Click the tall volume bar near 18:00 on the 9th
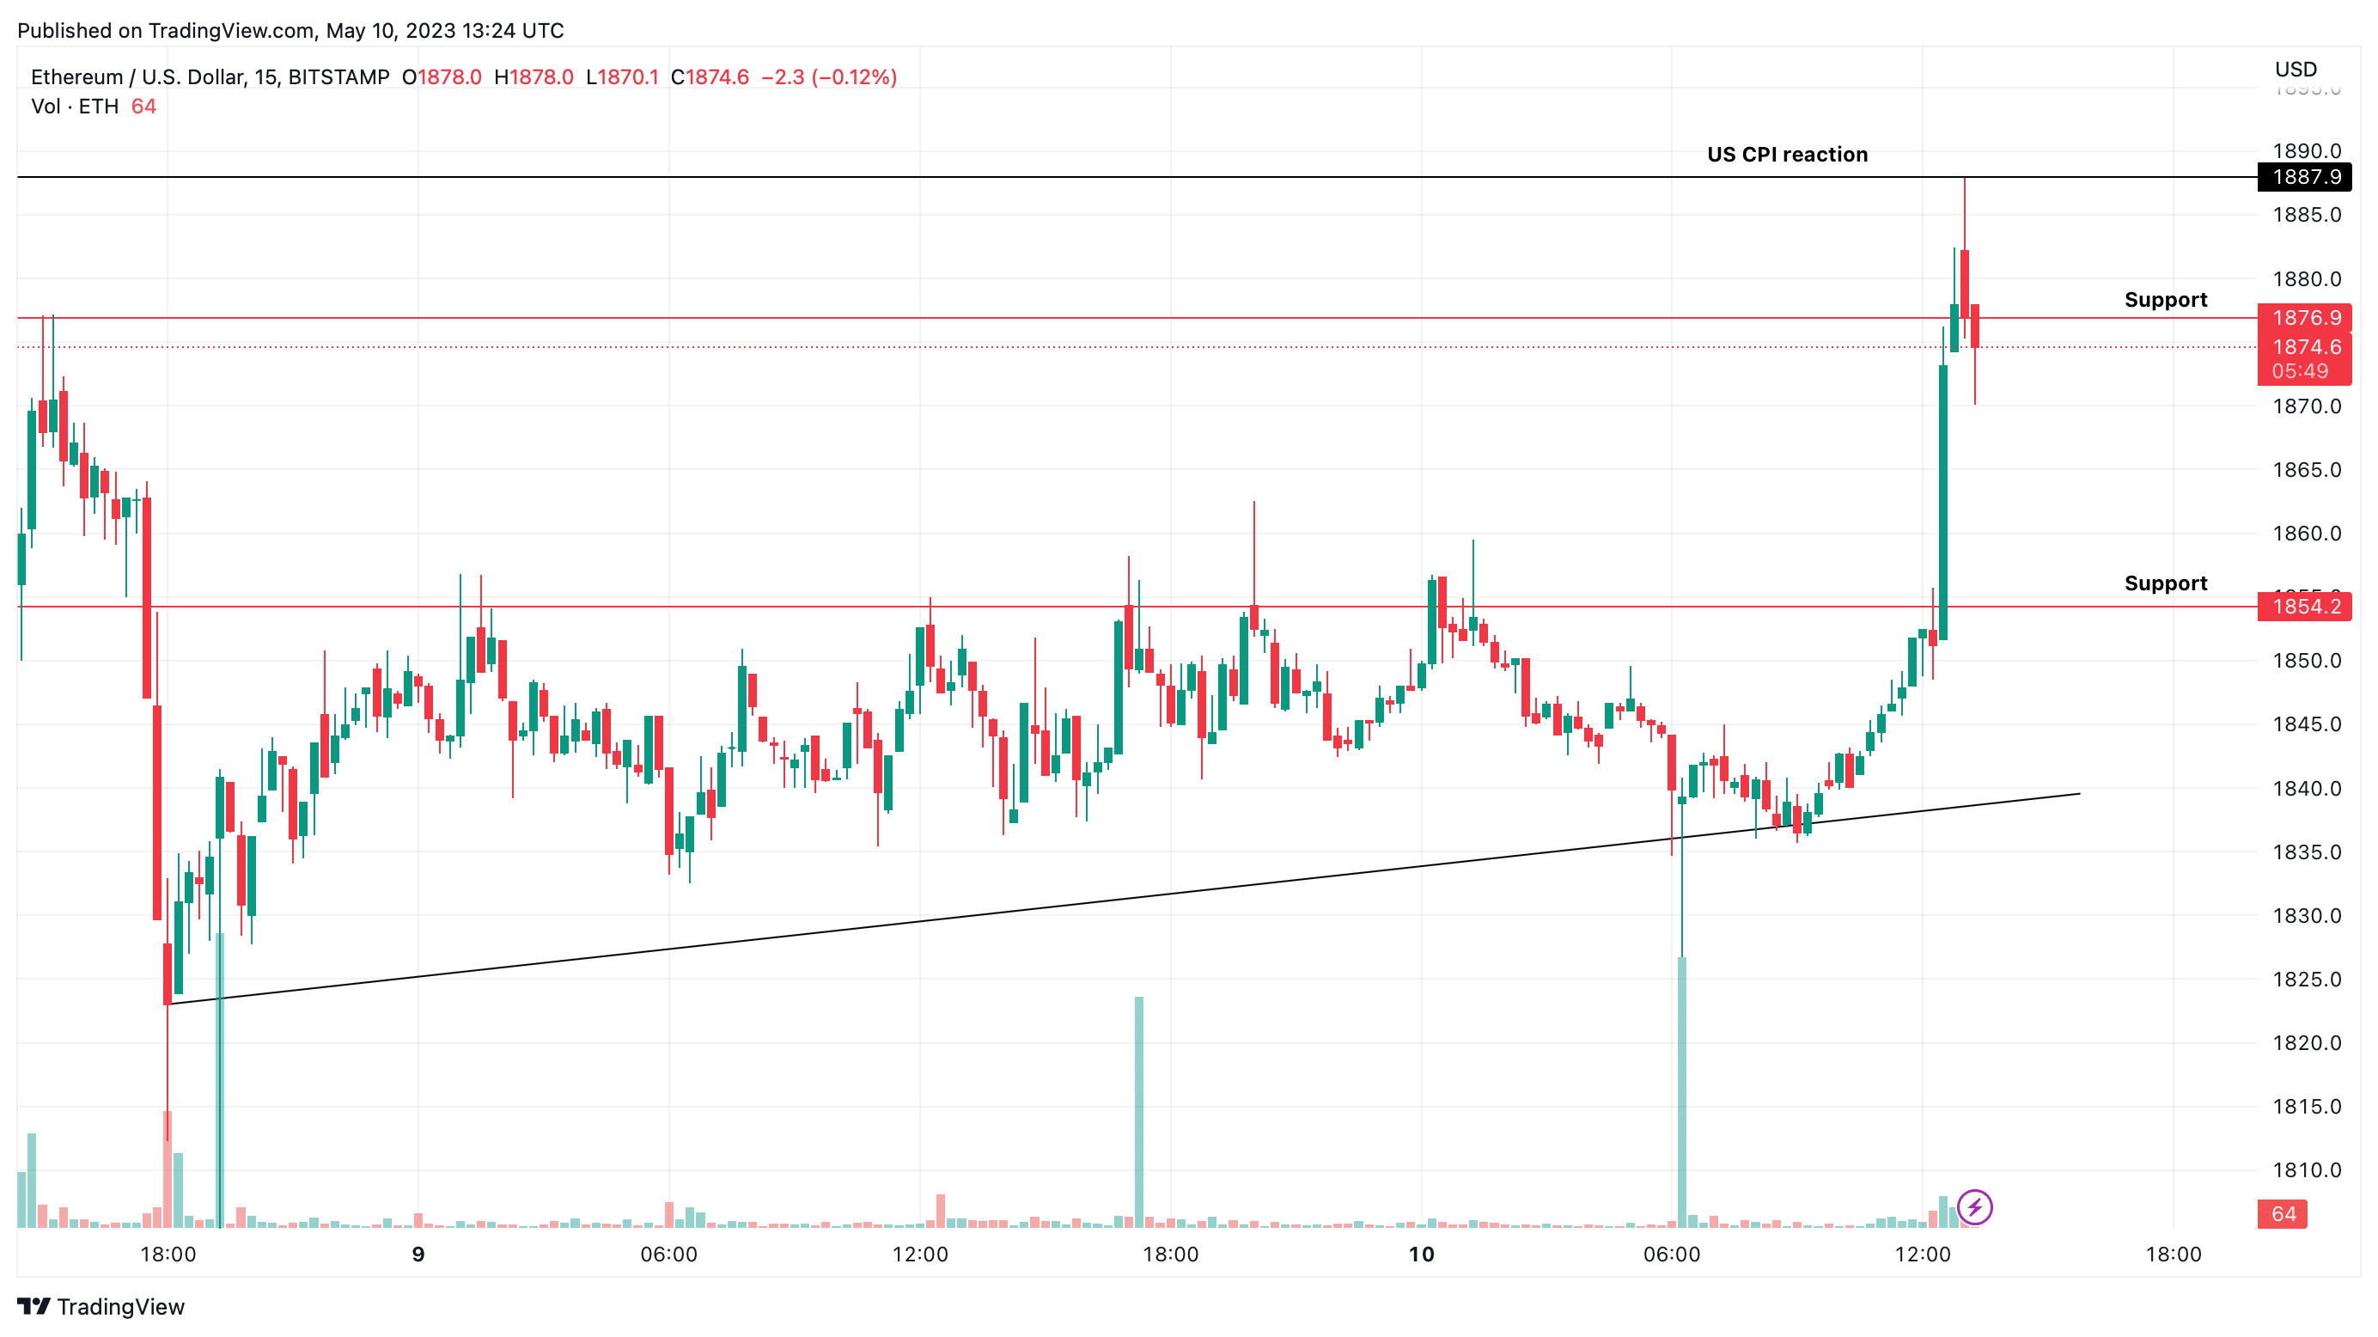This screenshot has height=1337, width=2378. (x=1139, y=1113)
